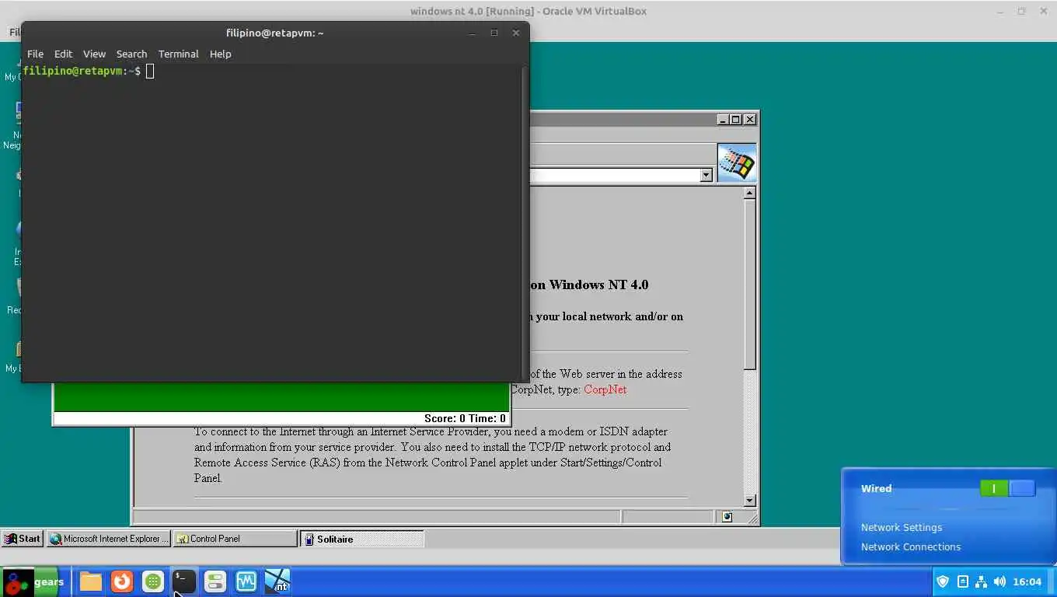Select the VirtualBox nt taskbar icon
The height and width of the screenshot is (597, 1057).
point(277,581)
